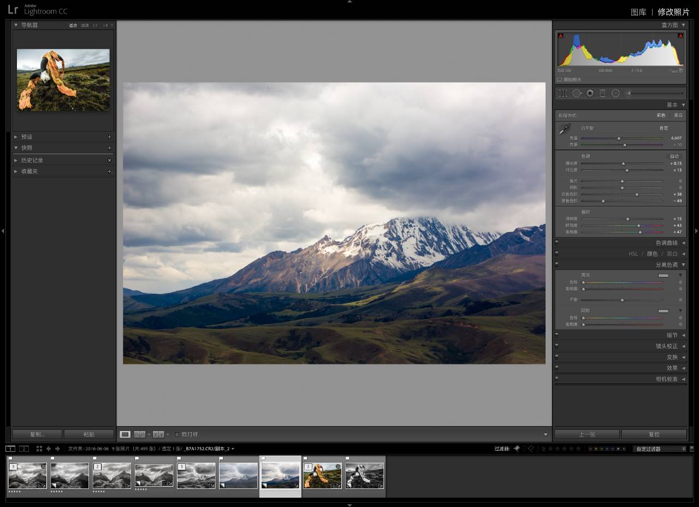
Task: Activate the Red Eye Correction tool
Action: (x=590, y=93)
